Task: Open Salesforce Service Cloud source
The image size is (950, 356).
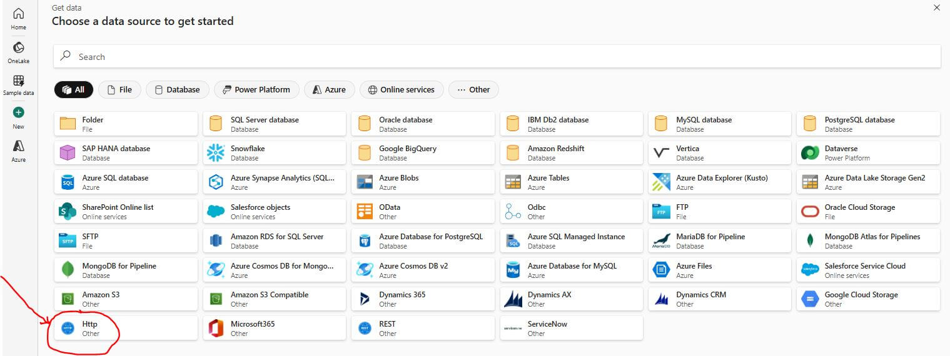Action: 869,270
